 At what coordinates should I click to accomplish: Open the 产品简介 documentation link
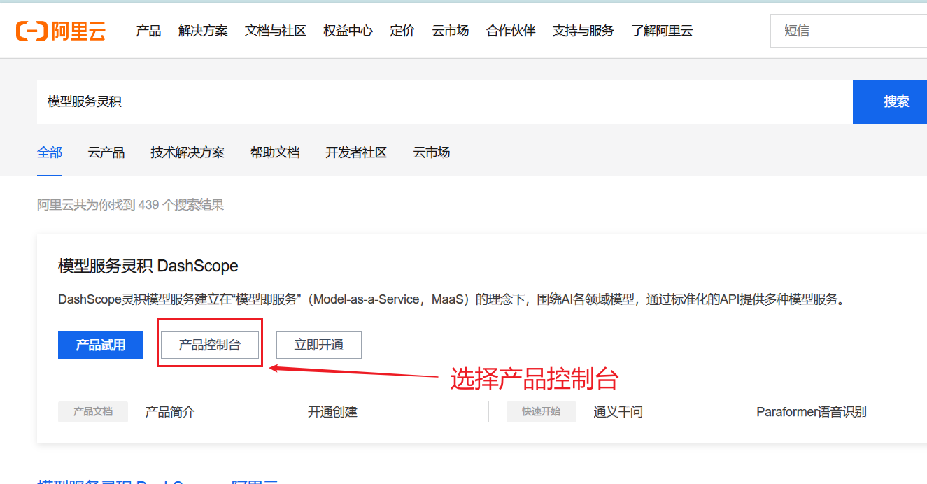[x=170, y=412]
